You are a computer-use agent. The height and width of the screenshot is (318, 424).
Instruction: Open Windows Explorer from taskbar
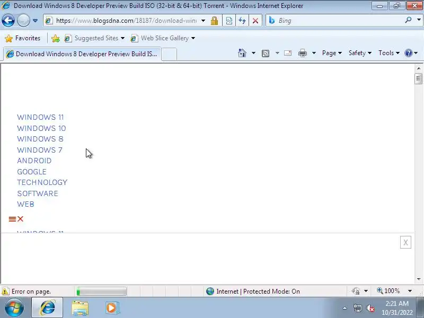coord(80,308)
